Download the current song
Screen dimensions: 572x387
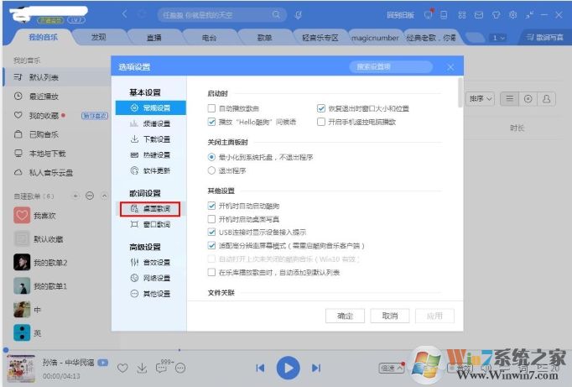[x=142, y=368]
